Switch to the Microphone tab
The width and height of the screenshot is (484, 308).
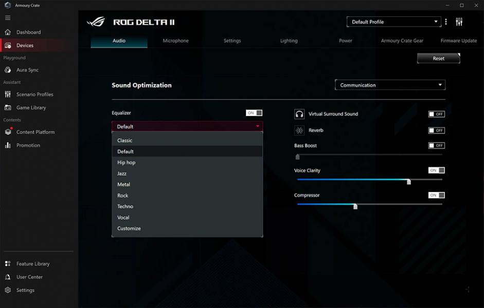coord(175,41)
